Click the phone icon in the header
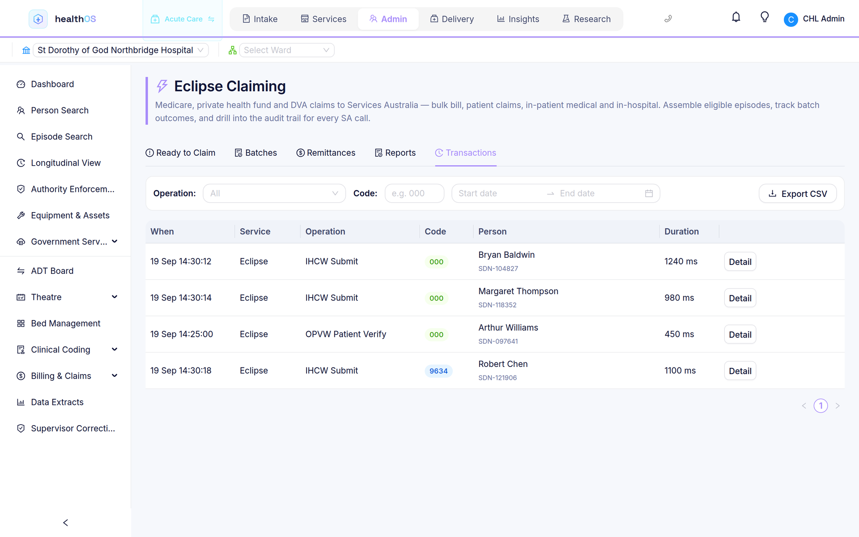Image resolution: width=859 pixels, height=537 pixels. 668,19
